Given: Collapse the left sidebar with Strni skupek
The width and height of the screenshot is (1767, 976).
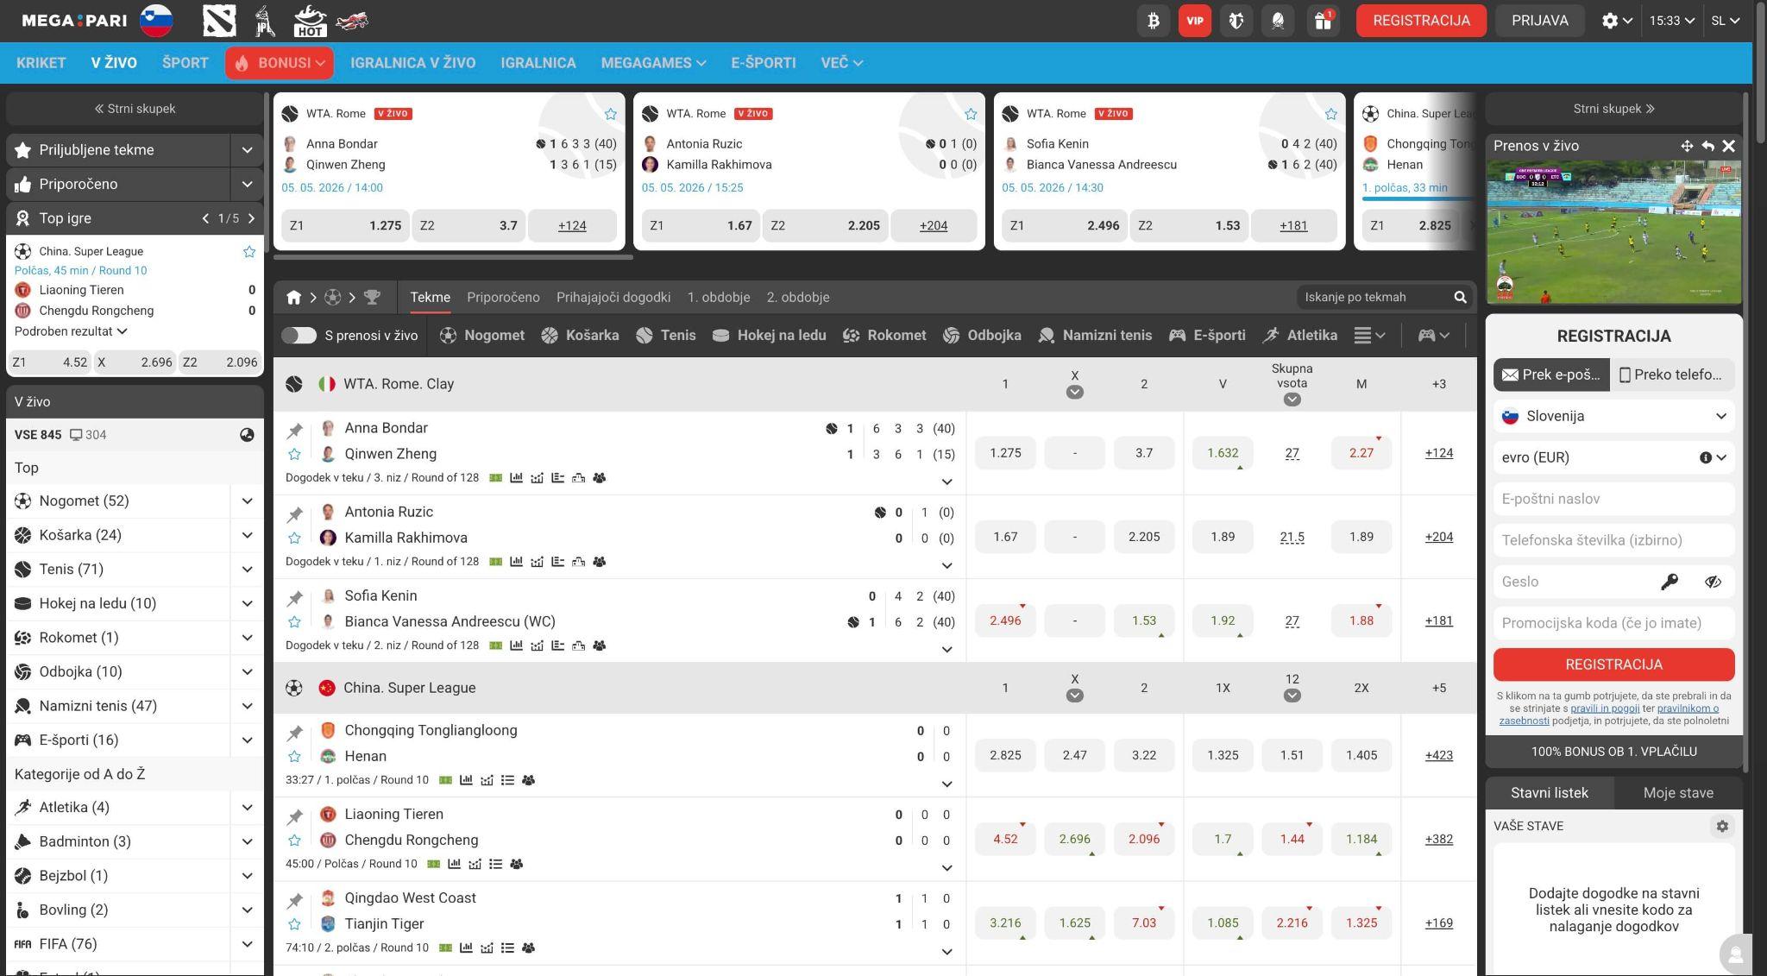Looking at the screenshot, I should coord(135,109).
